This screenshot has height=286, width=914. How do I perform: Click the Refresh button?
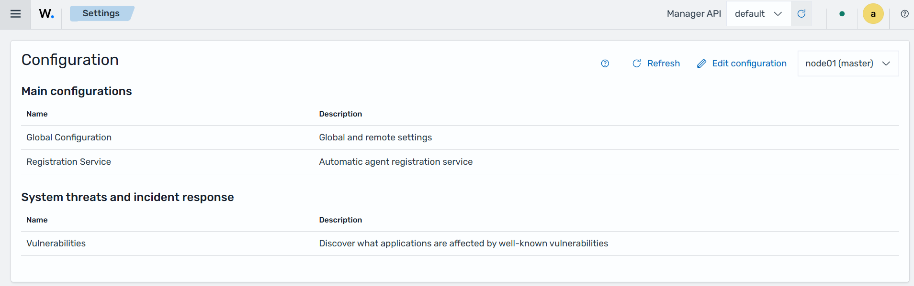[x=656, y=64]
